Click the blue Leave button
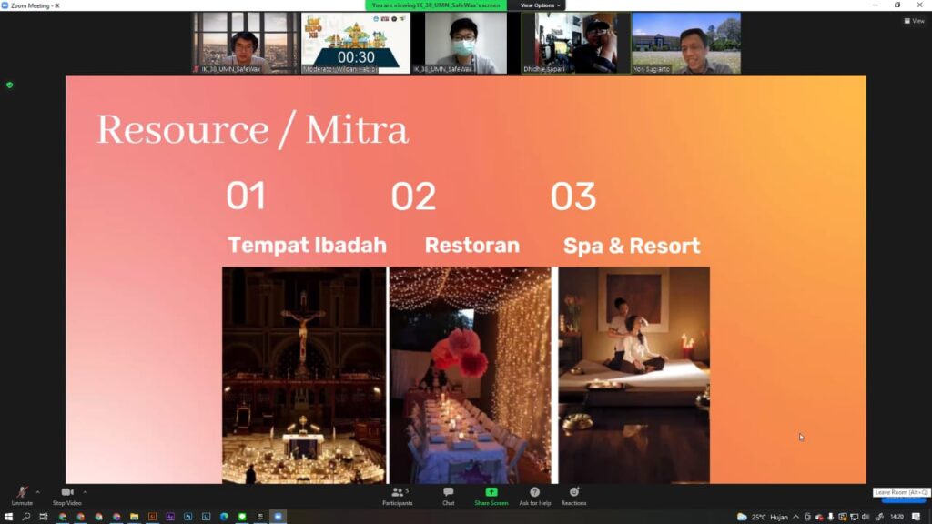This screenshot has height=524, width=932. tap(903, 498)
